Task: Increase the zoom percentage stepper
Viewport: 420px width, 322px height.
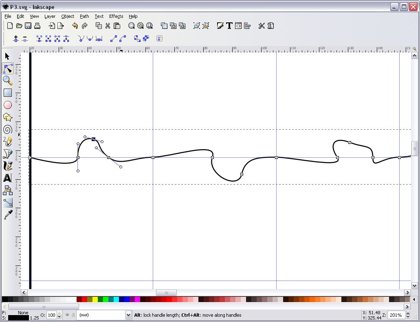Action: click(408, 313)
